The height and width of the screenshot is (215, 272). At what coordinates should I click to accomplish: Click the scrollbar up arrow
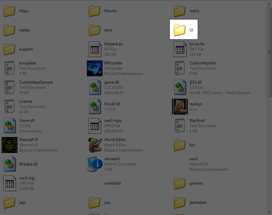pos(269,4)
